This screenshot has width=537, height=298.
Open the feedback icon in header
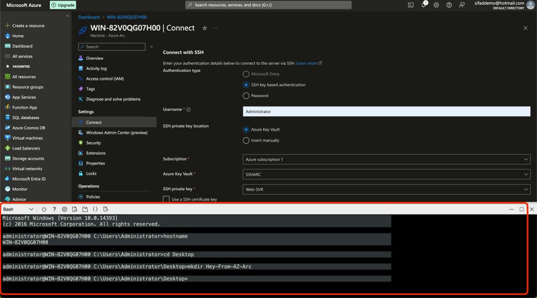pyautogui.click(x=462, y=5)
